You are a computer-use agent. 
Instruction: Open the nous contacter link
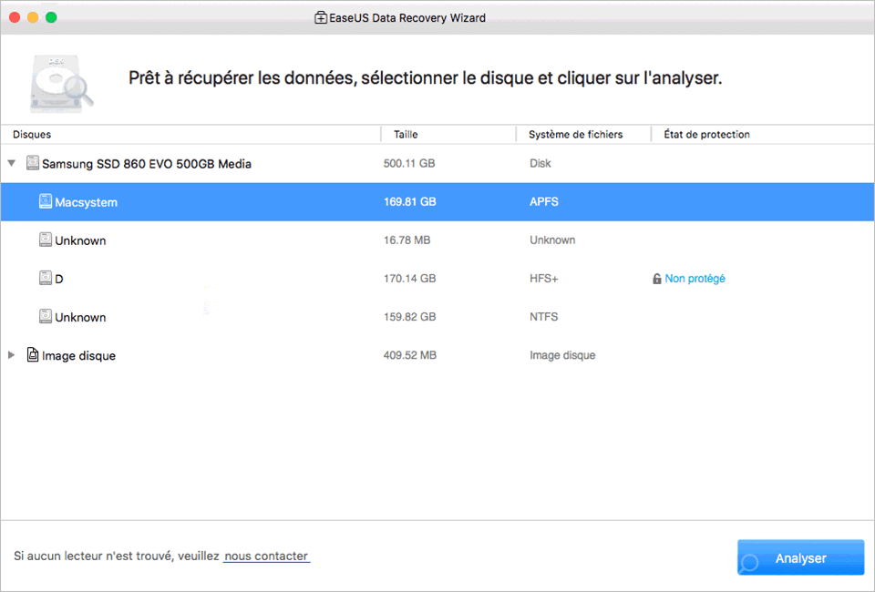click(266, 556)
